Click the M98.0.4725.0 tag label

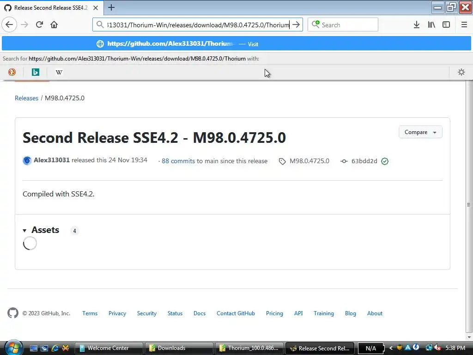[x=309, y=161]
